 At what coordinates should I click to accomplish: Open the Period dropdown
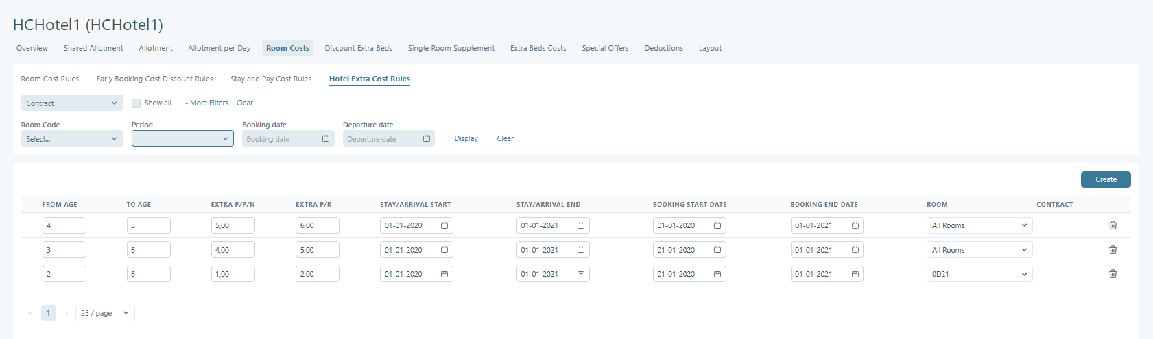click(x=182, y=139)
